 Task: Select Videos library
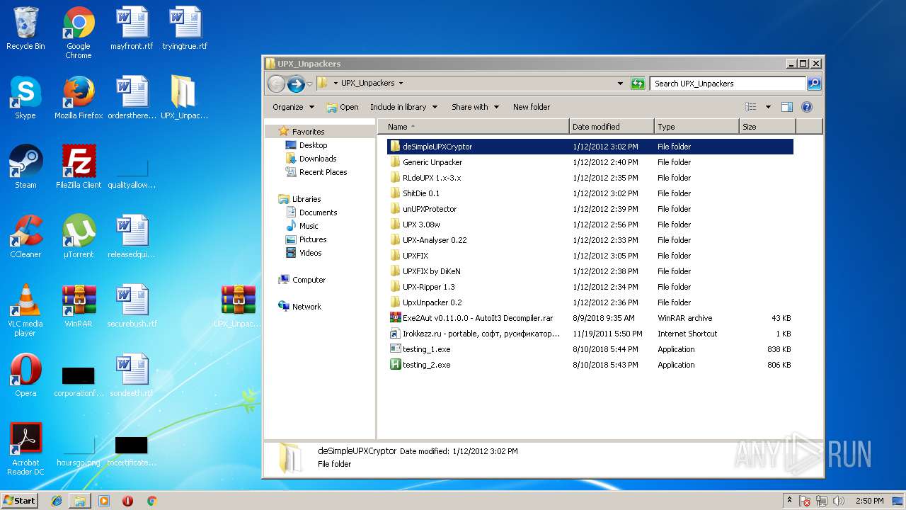310,253
